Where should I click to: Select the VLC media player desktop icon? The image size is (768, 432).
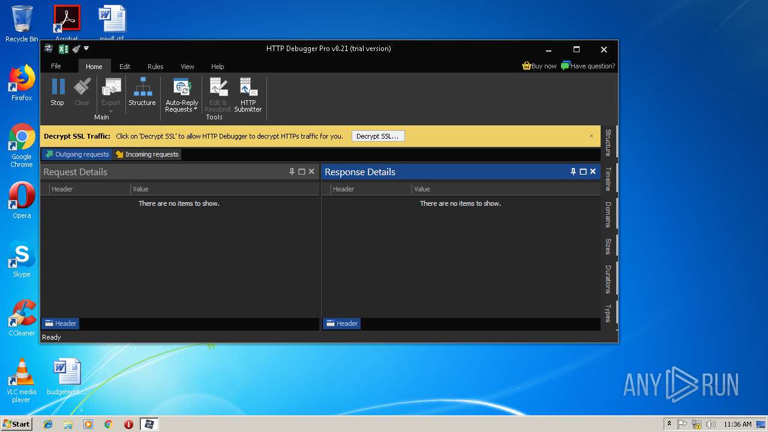tap(22, 380)
